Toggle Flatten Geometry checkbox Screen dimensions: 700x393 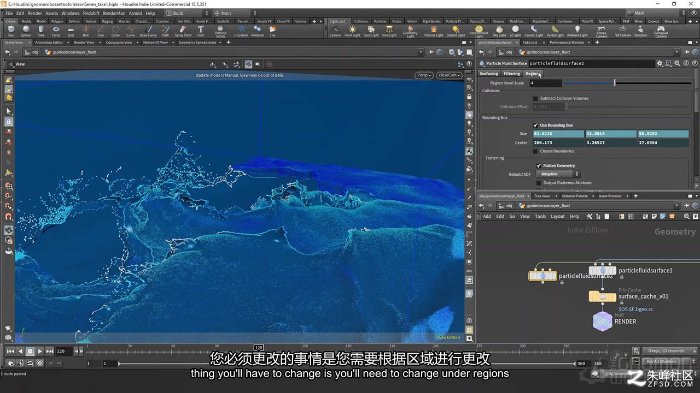(539, 165)
